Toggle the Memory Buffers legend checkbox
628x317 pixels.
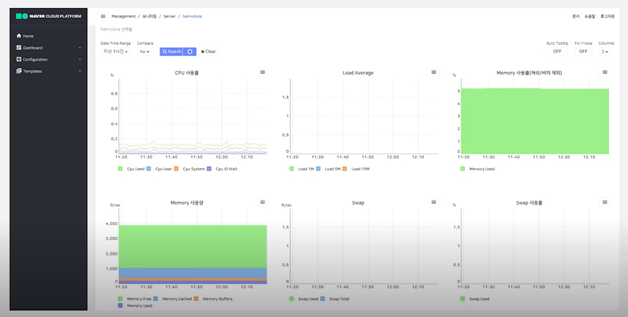pyautogui.click(x=196, y=299)
